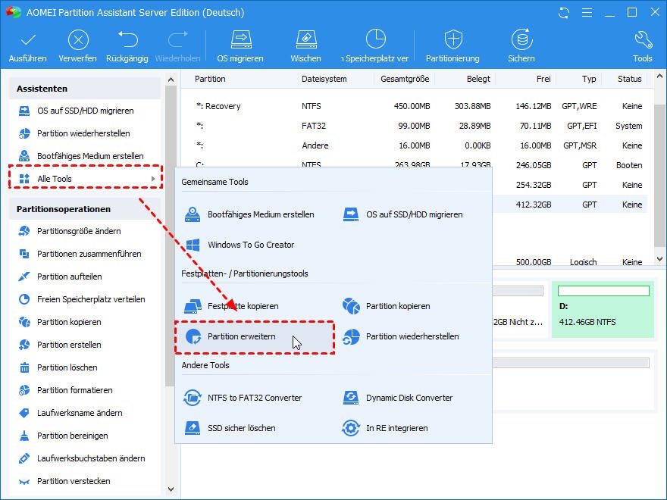The width and height of the screenshot is (667, 500).
Task: Click the OS auf SSD/HDD migrieren icon in popup
Action: pyautogui.click(x=351, y=214)
